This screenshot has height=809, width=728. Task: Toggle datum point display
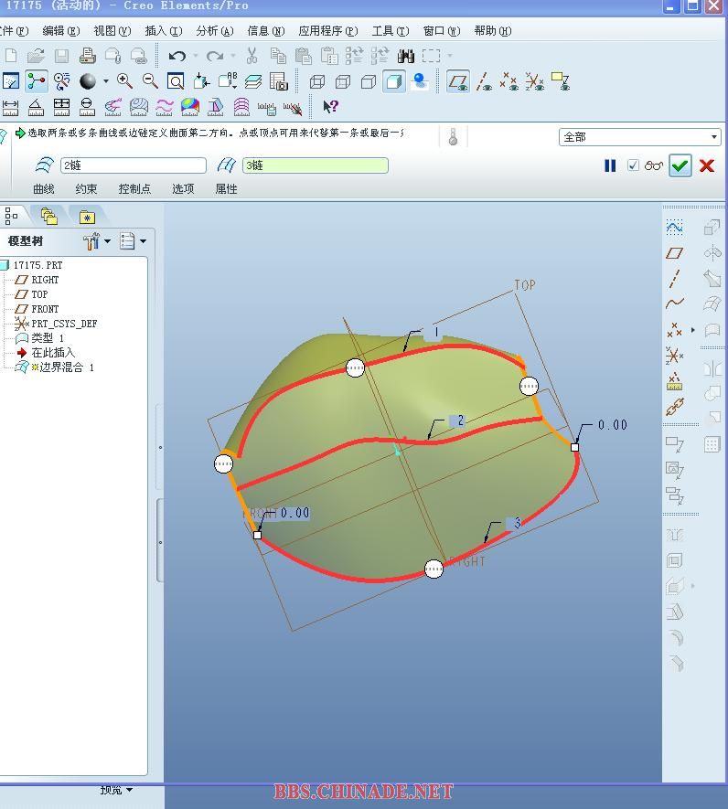click(509, 81)
